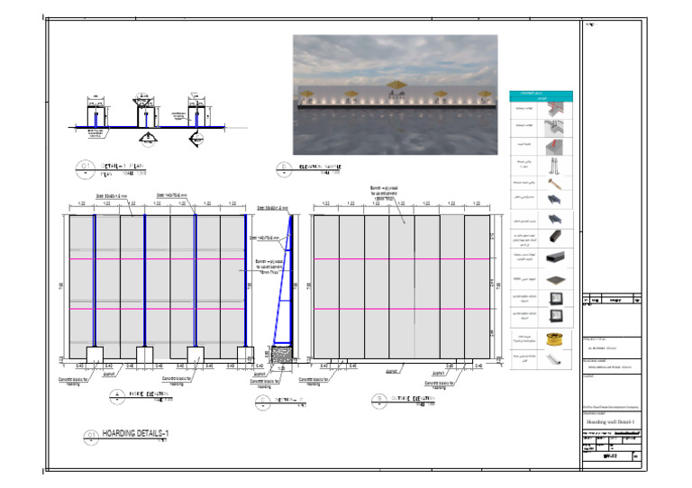This screenshot has width=692, height=488.
Task: Click the 3D rendered hoarding elevation image
Action: 395,95
